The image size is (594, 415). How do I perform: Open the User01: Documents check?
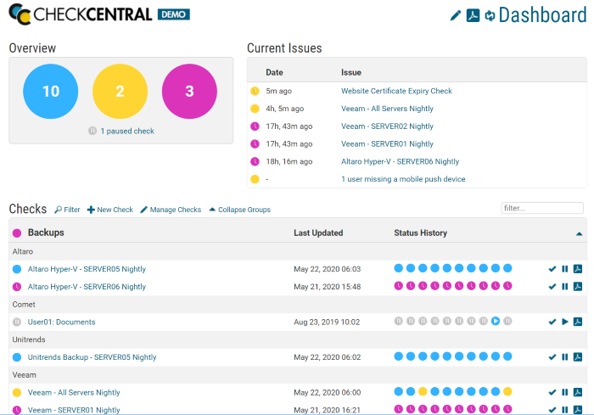click(x=61, y=322)
